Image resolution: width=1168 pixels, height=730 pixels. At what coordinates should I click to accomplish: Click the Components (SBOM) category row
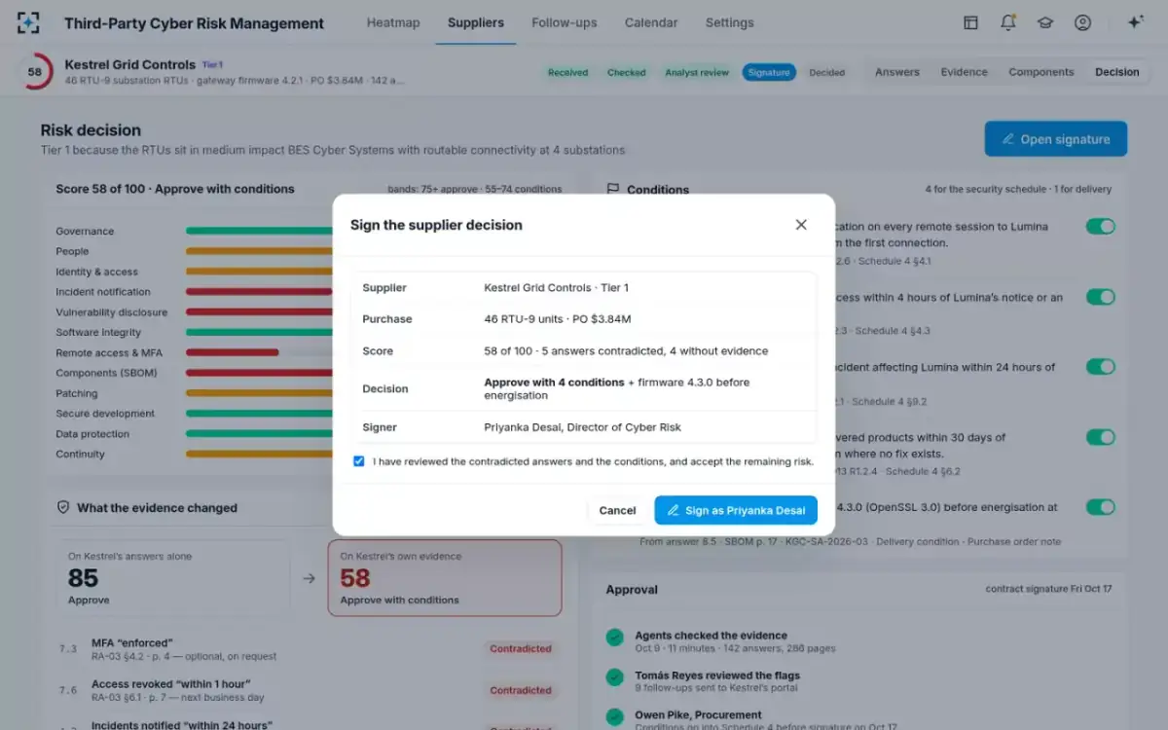tap(194, 373)
